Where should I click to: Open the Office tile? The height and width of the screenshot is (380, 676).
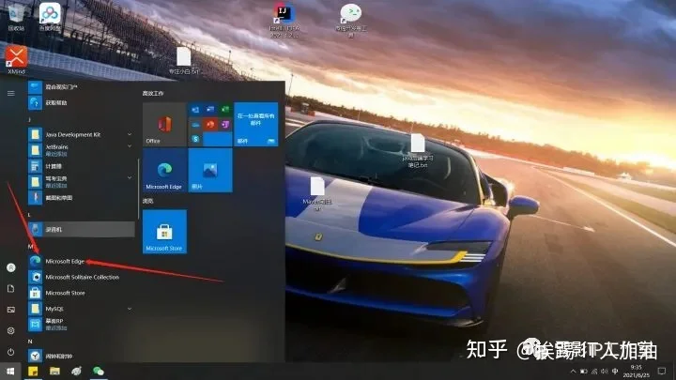(164, 125)
